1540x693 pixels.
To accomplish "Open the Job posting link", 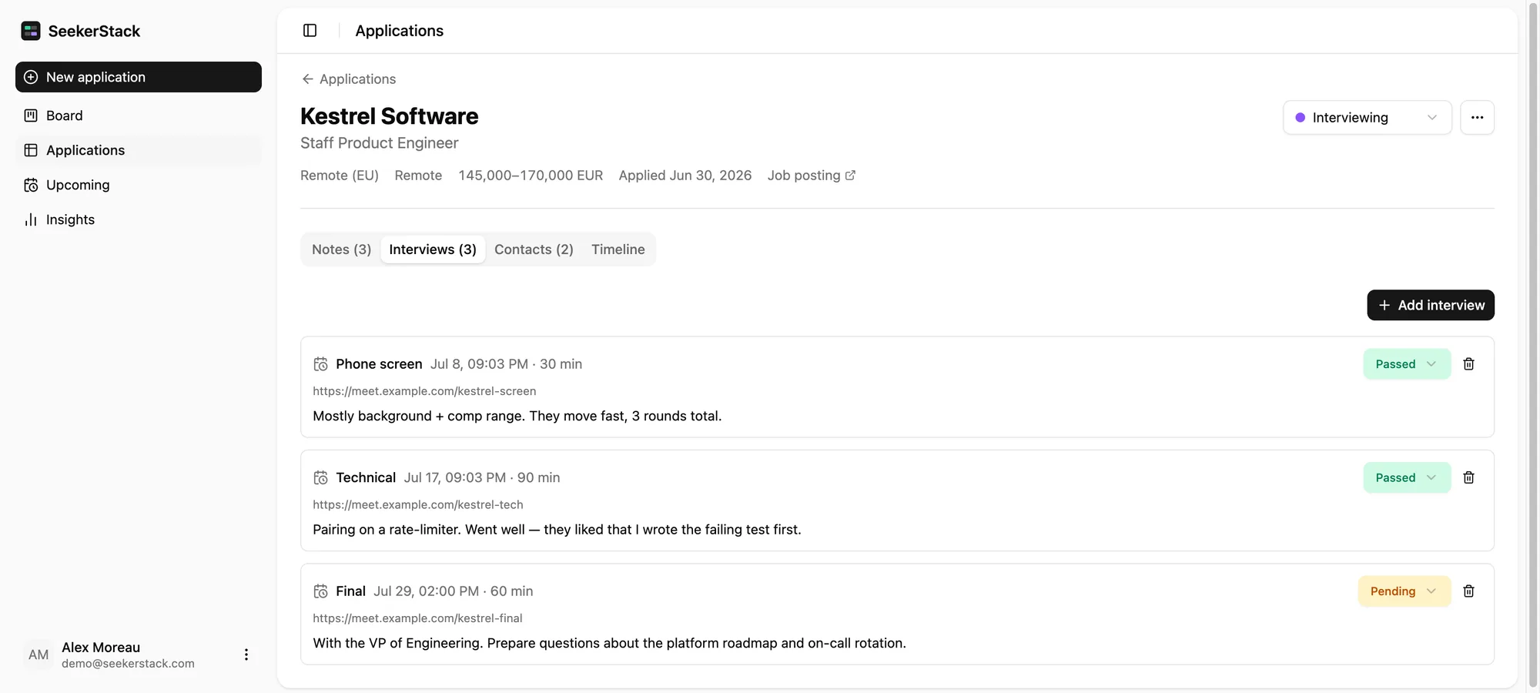I will 811,176.
